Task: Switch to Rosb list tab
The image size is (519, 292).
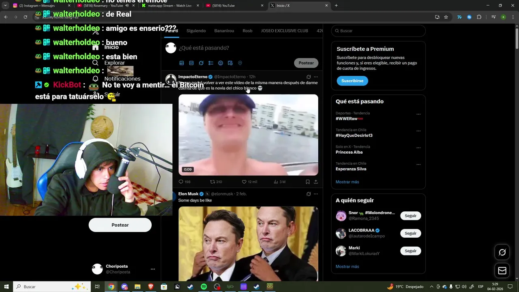Action: 247,31
